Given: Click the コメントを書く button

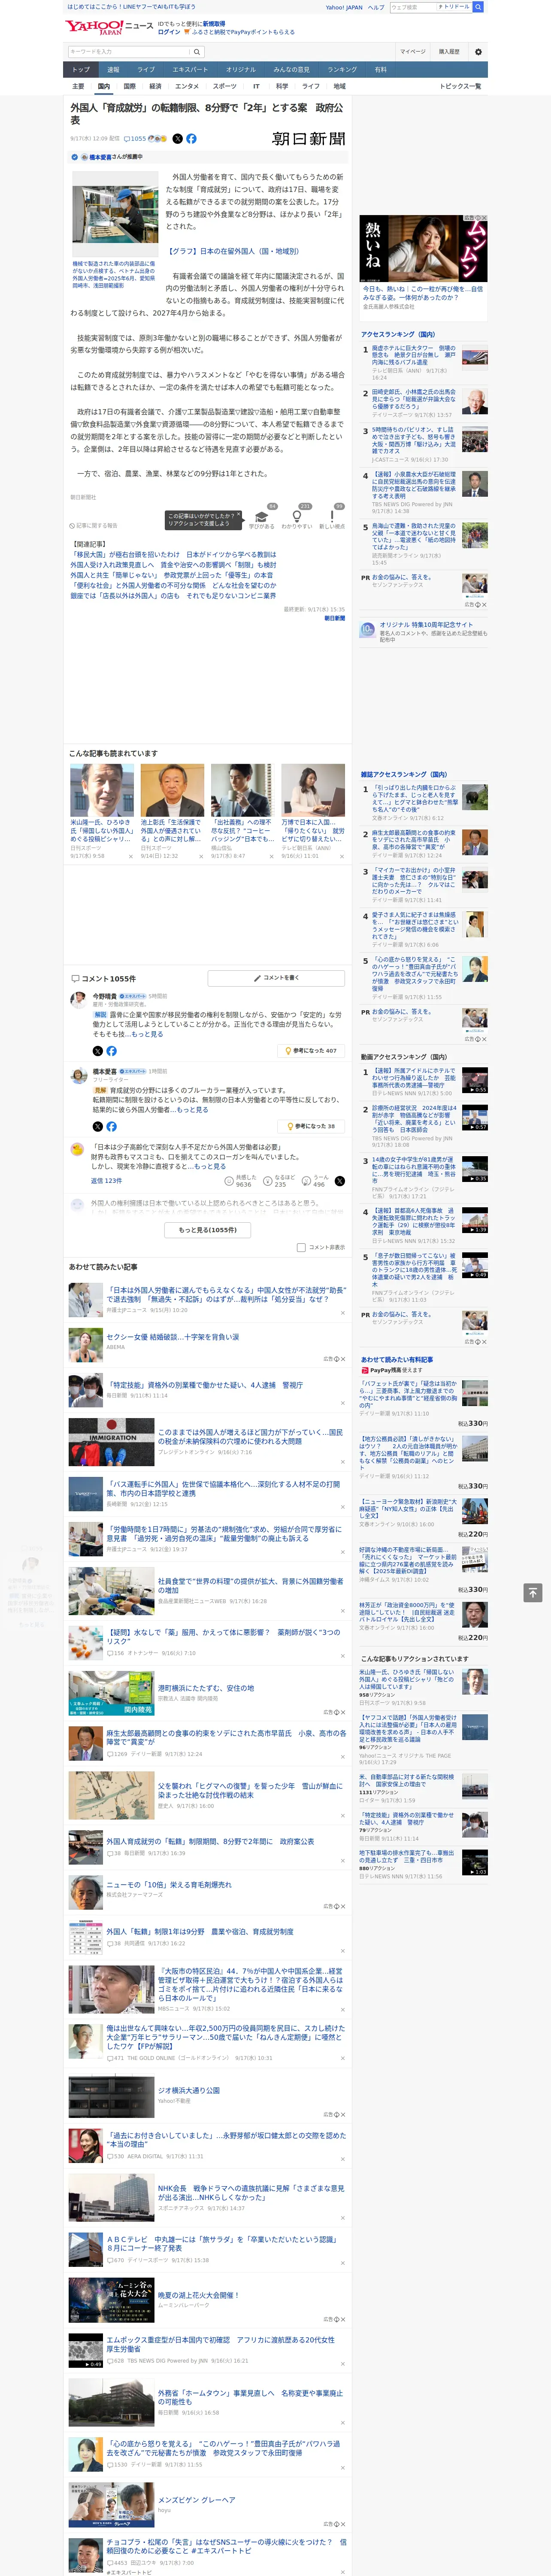Looking at the screenshot, I should (276, 978).
